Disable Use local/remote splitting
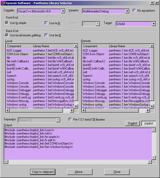The height and width of the screenshot is (178, 160). click(7, 35)
